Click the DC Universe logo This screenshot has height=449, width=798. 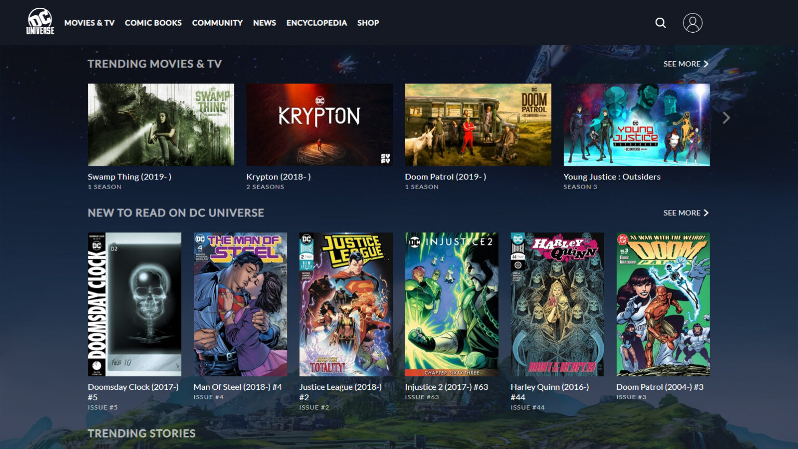[39, 22]
